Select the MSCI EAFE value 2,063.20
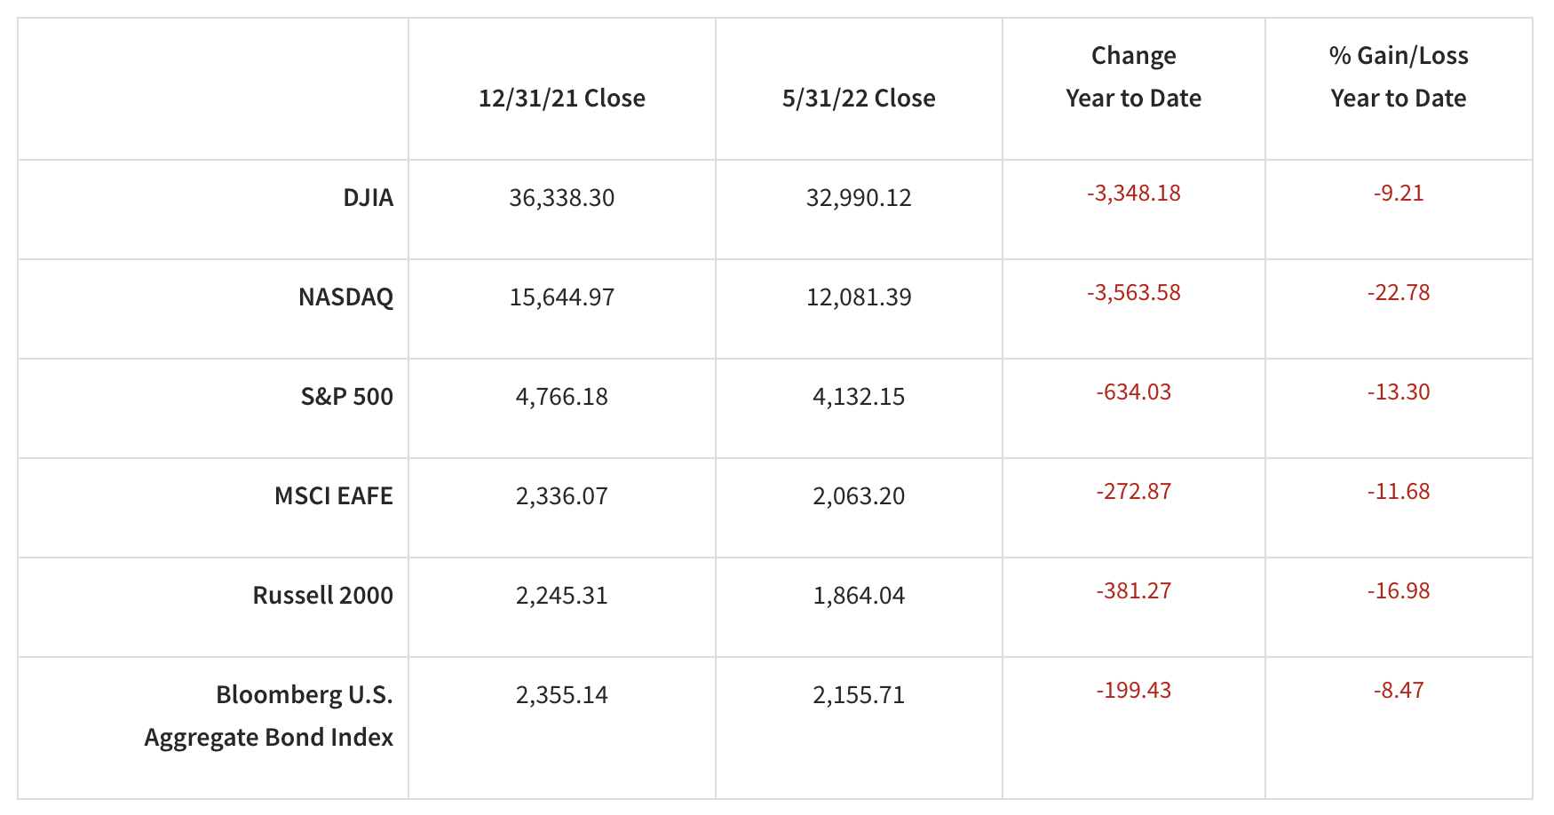Image resolution: width=1554 pixels, height=815 pixels. pyautogui.click(x=859, y=495)
